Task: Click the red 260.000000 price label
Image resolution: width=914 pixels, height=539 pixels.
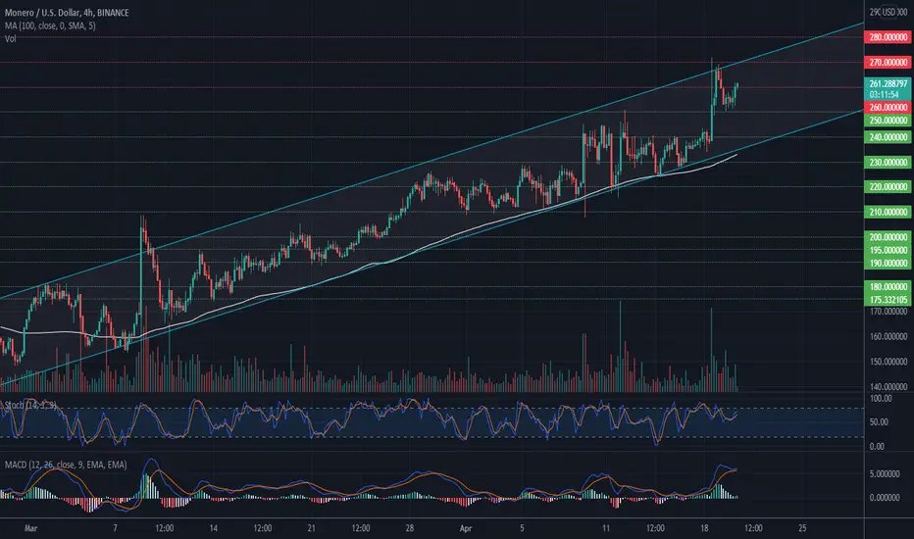Action: click(x=888, y=107)
